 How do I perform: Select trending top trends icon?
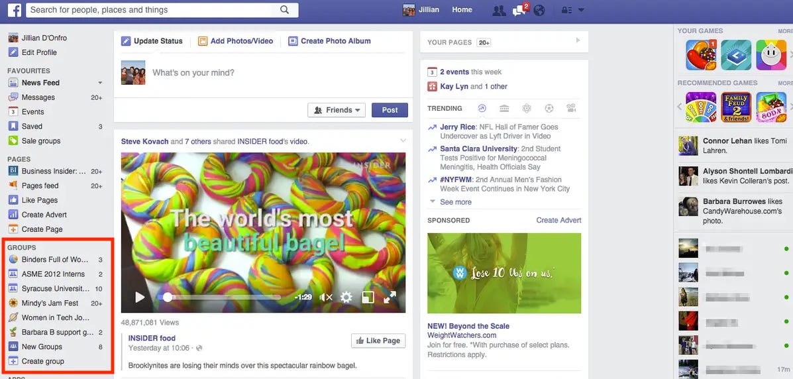pos(482,108)
